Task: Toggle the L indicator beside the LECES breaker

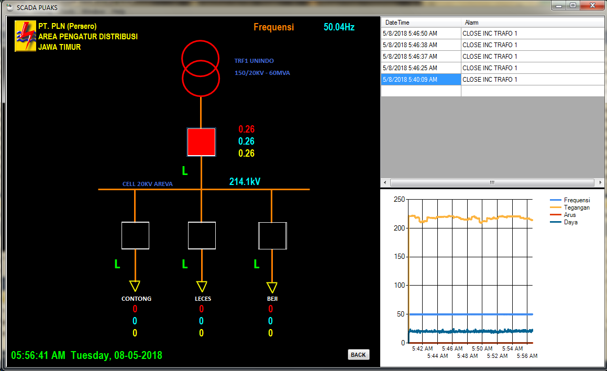Action: [x=184, y=264]
